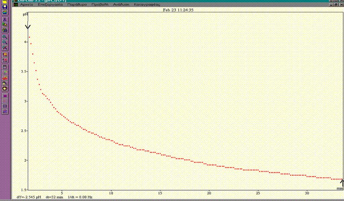This screenshot has width=344, height=201.
Task: Click the '2.5' y-axis tick value
Action: coord(24,131)
